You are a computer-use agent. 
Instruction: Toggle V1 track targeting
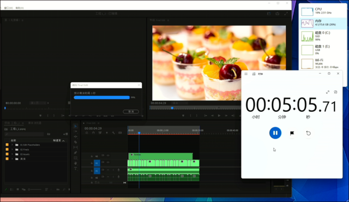click(x=97, y=163)
